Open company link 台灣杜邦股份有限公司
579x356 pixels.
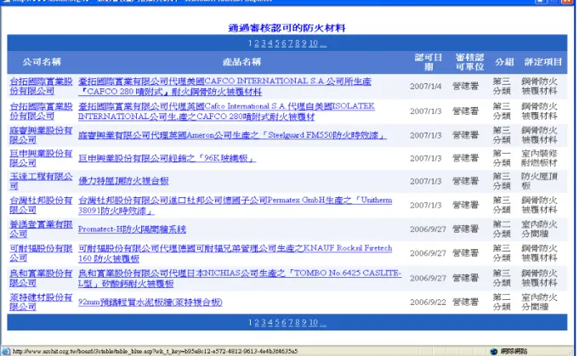click(x=41, y=205)
